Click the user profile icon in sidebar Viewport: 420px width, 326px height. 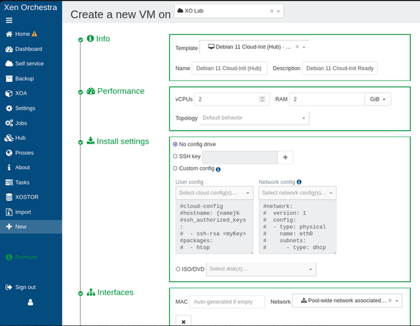point(30,302)
